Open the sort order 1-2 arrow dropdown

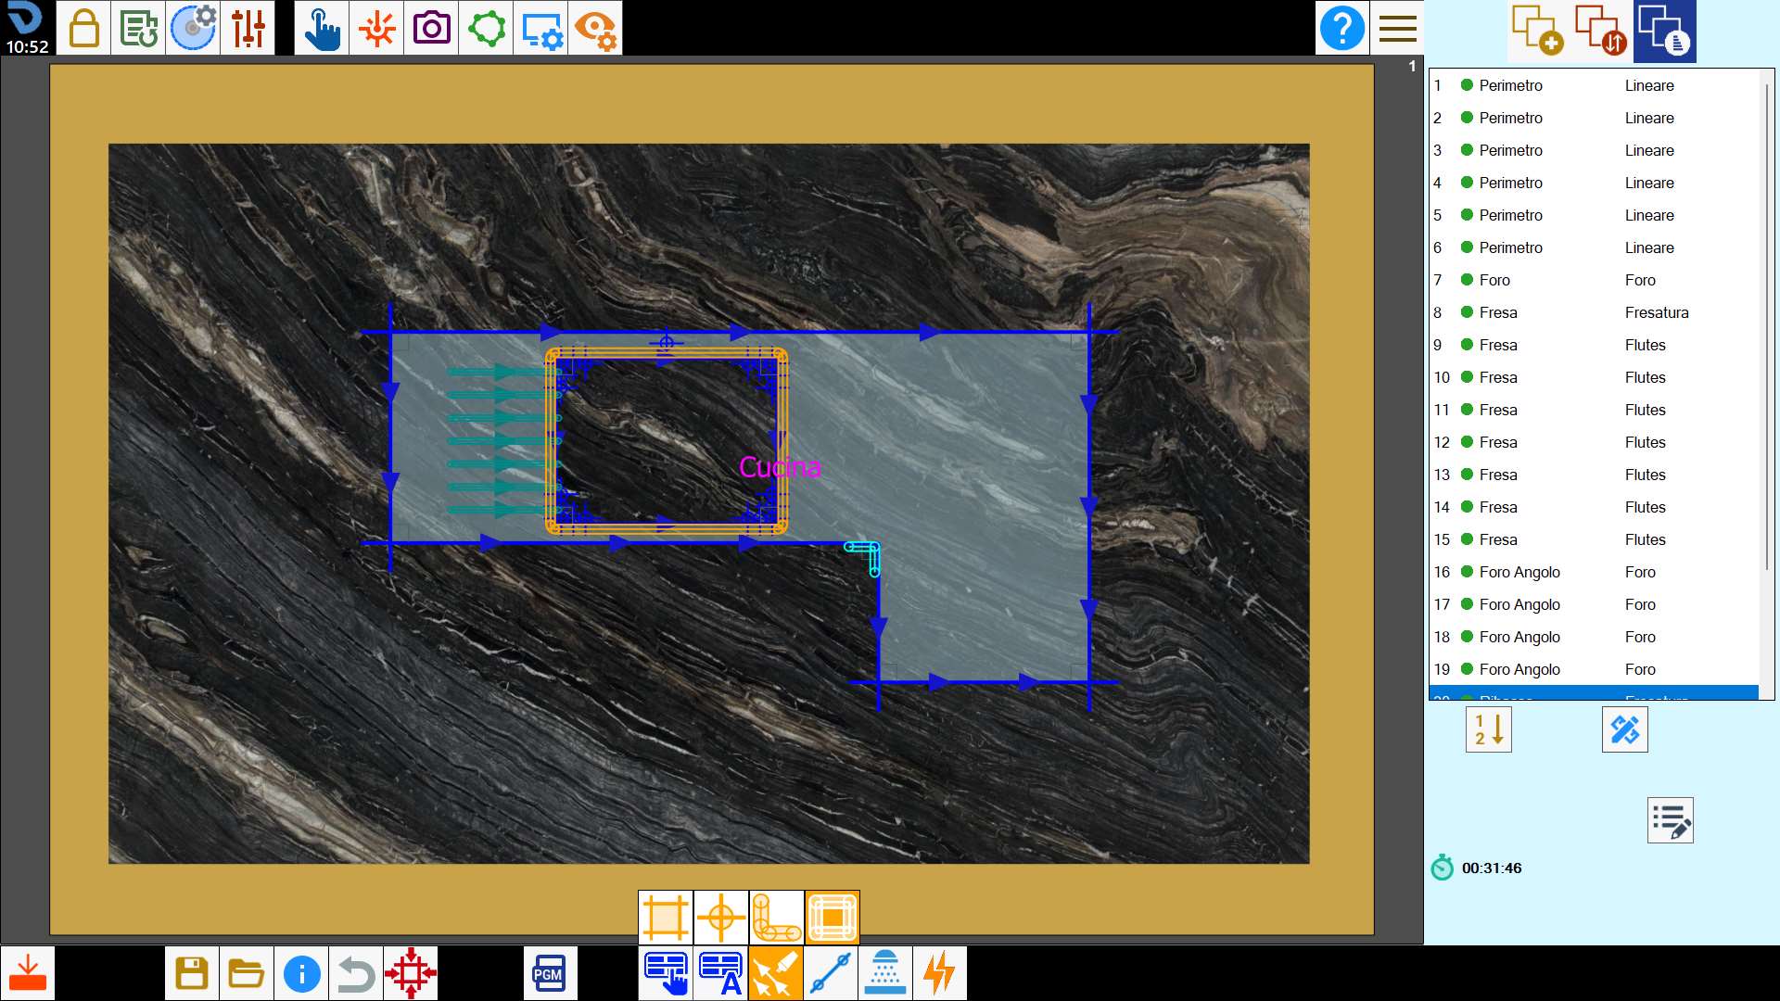tap(1489, 729)
